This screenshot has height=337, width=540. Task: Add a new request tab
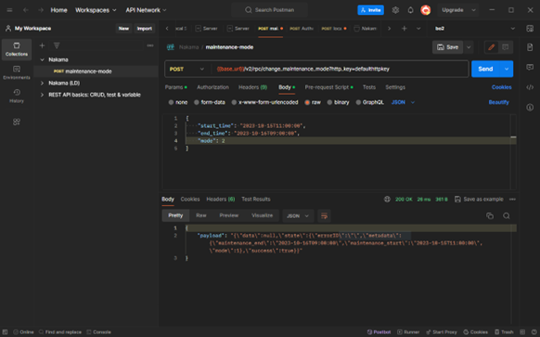click(x=405, y=28)
